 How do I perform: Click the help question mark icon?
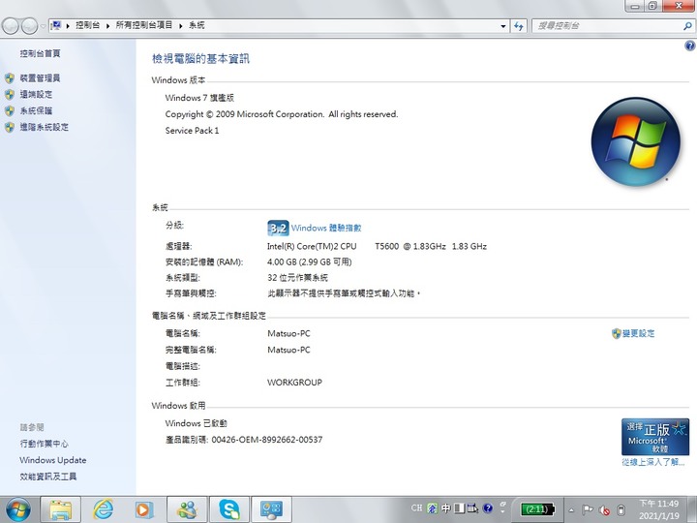tap(689, 46)
